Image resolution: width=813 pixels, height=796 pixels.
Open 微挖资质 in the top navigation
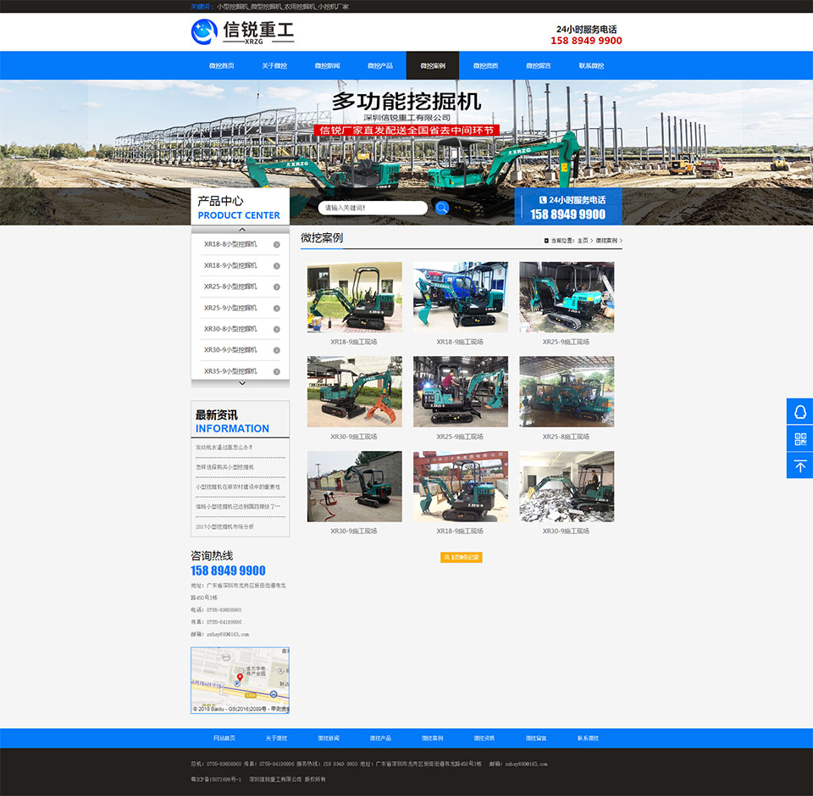click(486, 66)
